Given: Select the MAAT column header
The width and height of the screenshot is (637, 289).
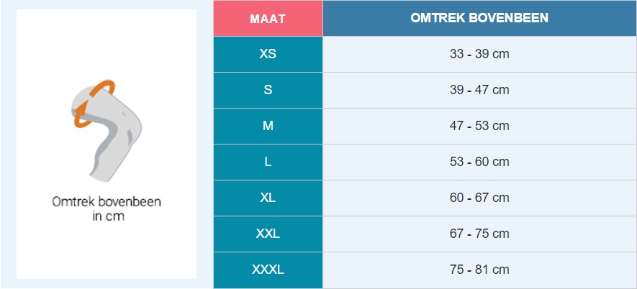Looking at the screenshot, I should click(x=268, y=18).
